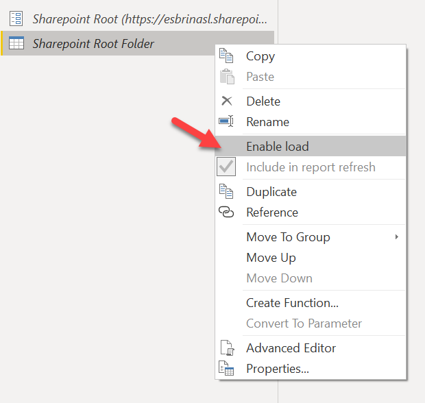The height and width of the screenshot is (403, 425).
Task: Open Advanced Editor from the menu
Action: pos(291,348)
